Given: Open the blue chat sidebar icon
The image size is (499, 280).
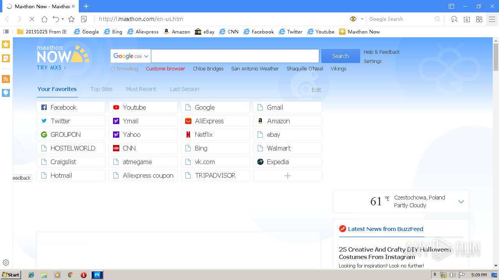Looking at the screenshot, I should (6, 93).
